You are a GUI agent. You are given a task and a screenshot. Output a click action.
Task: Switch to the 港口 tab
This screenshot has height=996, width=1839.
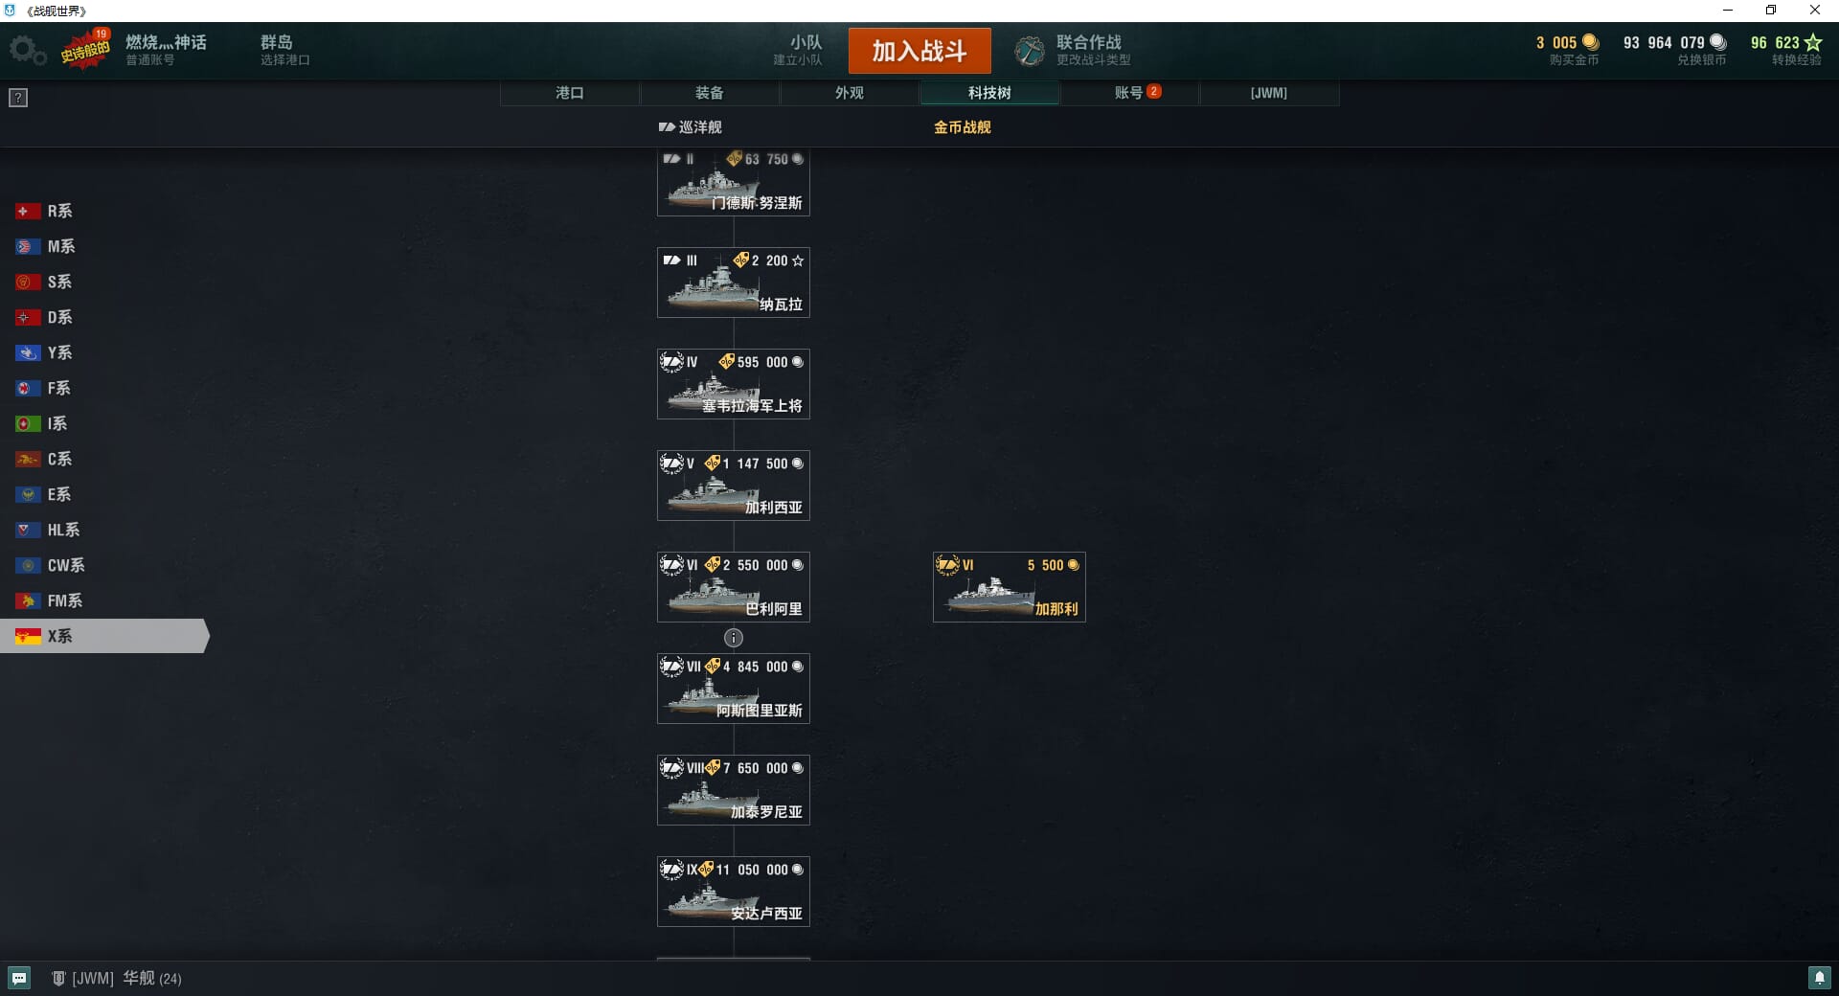click(570, 93)
